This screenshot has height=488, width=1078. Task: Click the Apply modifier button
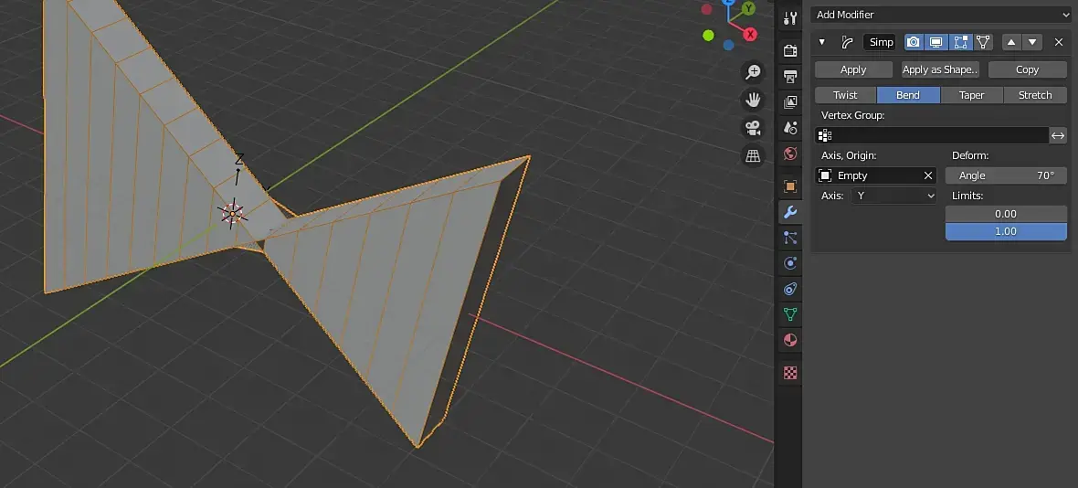tap(853, 69)
